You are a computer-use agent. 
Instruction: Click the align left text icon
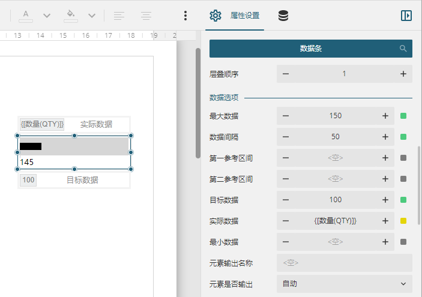(x=119, y=16)
